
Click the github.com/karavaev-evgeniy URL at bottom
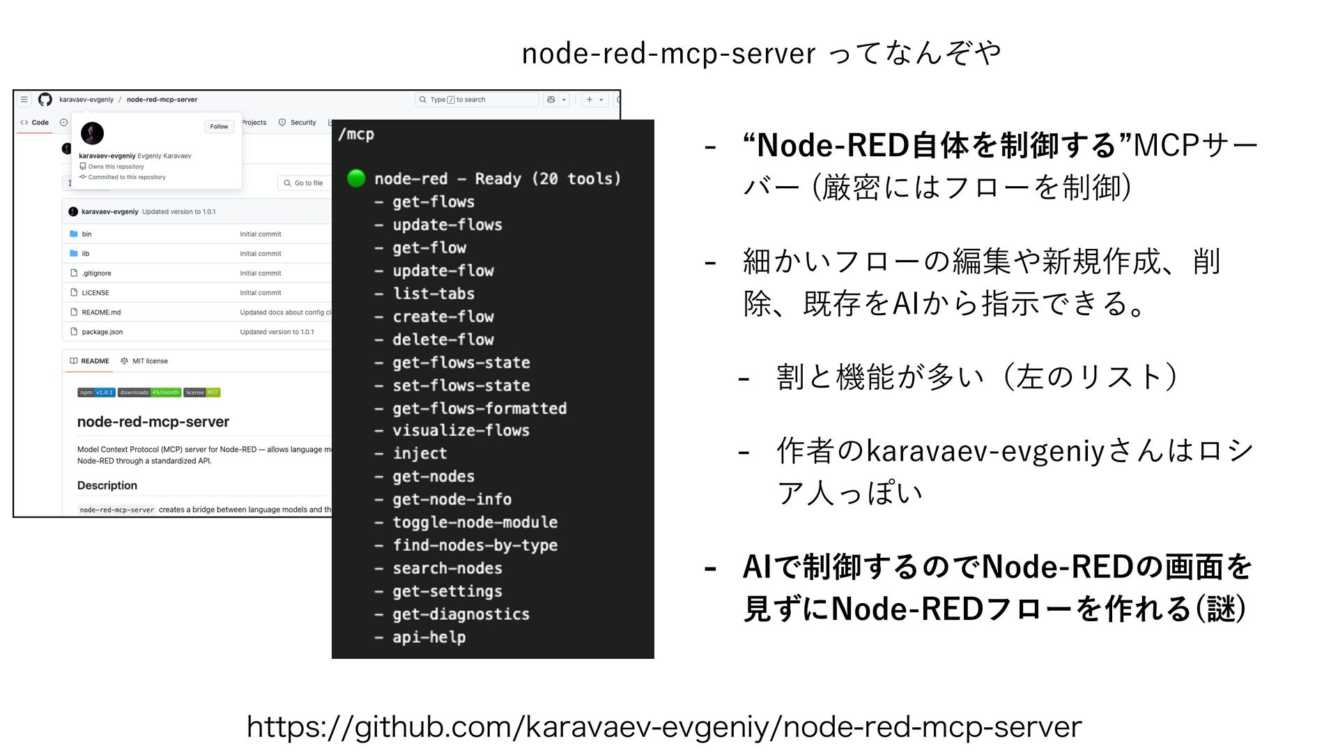(x=664, y=727)
